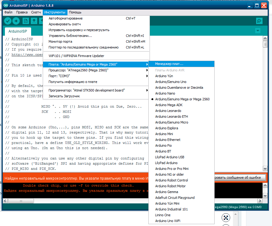272x226 pixels.
Task: Select Arduino Duemilanove or Diecimila board
Action: pos(182,88)
